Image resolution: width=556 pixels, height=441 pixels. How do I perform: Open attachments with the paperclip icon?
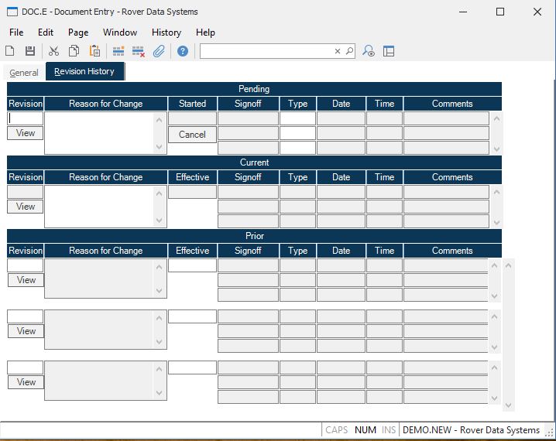[x=159, y=51]
